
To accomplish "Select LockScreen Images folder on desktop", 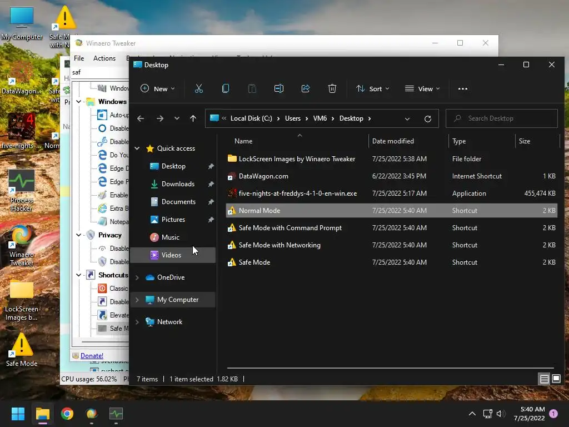I will click(x=22, y=300).
